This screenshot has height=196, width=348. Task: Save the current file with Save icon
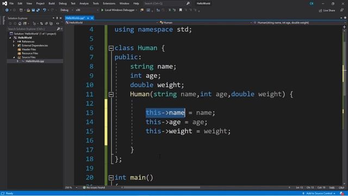pos(33,10)
